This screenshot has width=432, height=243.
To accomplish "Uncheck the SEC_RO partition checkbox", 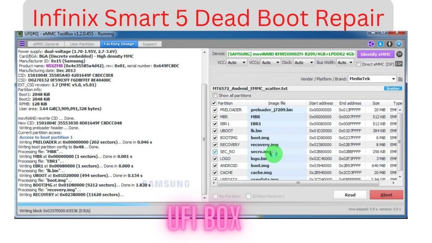I will click(215, 152).
